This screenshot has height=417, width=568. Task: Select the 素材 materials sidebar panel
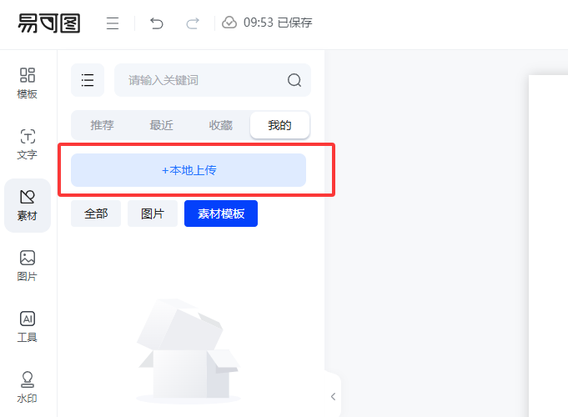[x=28, y=205]
